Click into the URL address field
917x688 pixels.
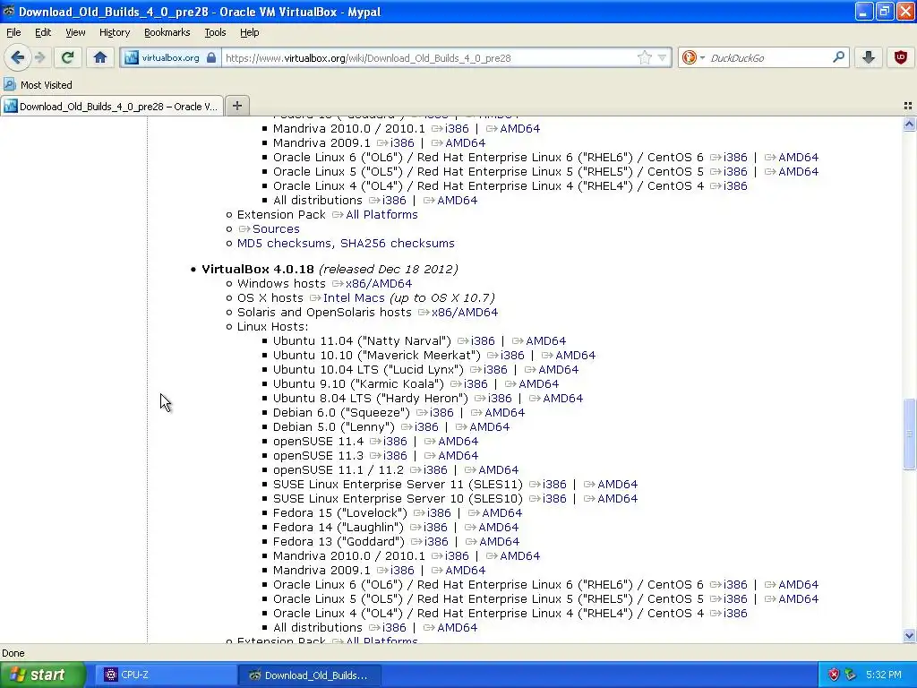pos(430,58)
